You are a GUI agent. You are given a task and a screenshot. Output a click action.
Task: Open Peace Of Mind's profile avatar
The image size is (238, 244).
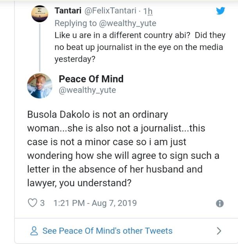[x=39, y=85]
